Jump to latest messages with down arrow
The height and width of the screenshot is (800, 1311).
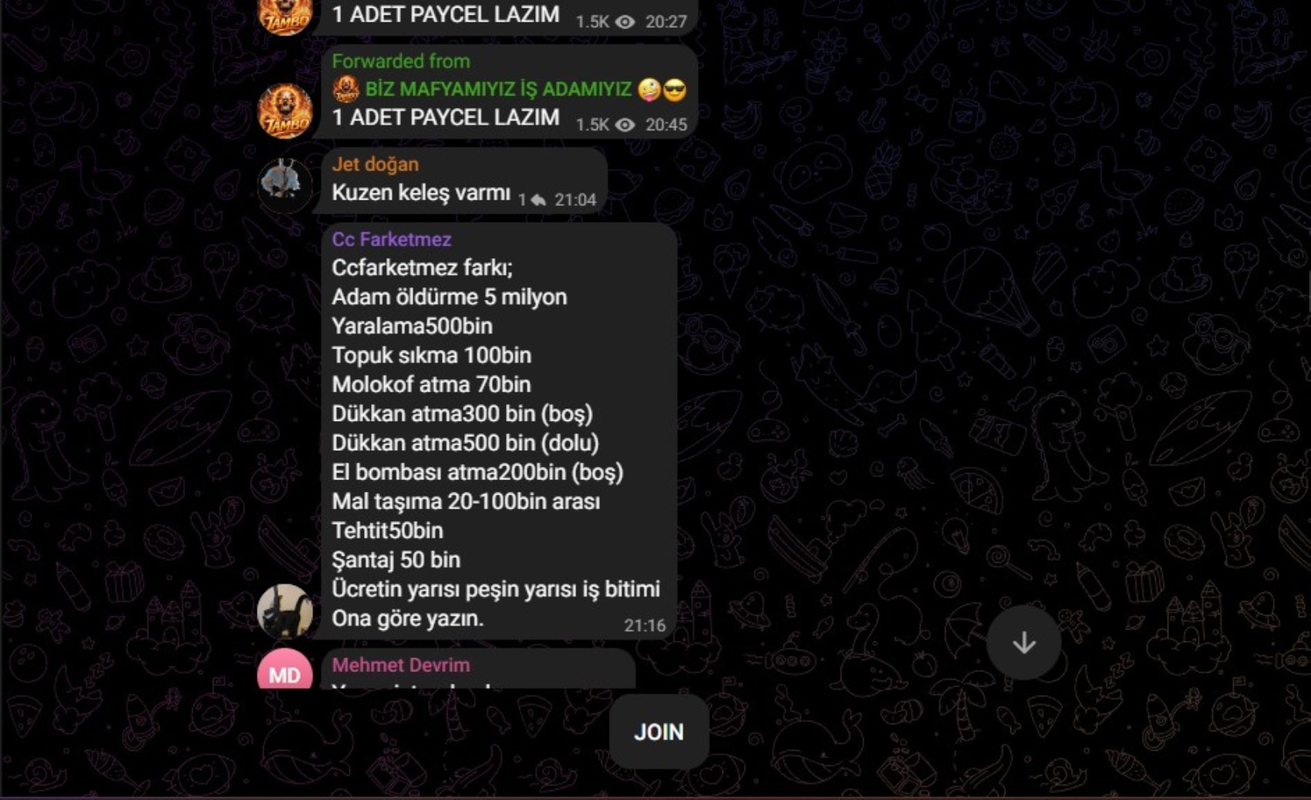pyautogui.click(x=1023, y=642)
